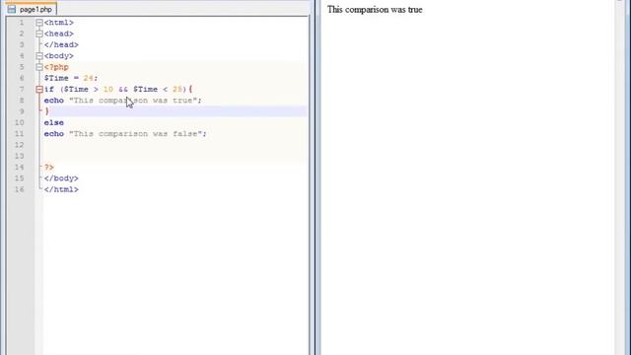Collapse the <head> fold marker on line 2
This screenshot has height=355, width=631.
(39, 34)
